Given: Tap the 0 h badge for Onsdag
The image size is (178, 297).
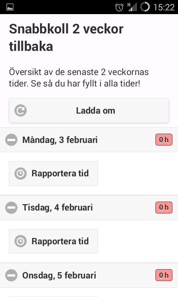Looking at the screenshot, I should 164,275.
